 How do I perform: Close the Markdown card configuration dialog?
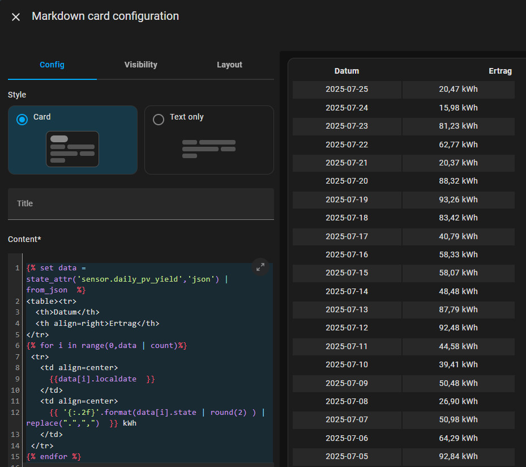(x=16, y=17)
